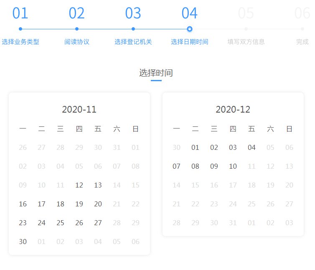315x270 pixels.
Task: Click the active step 04 circle marker
Action: pyautogui.click(x=190, y=29)
